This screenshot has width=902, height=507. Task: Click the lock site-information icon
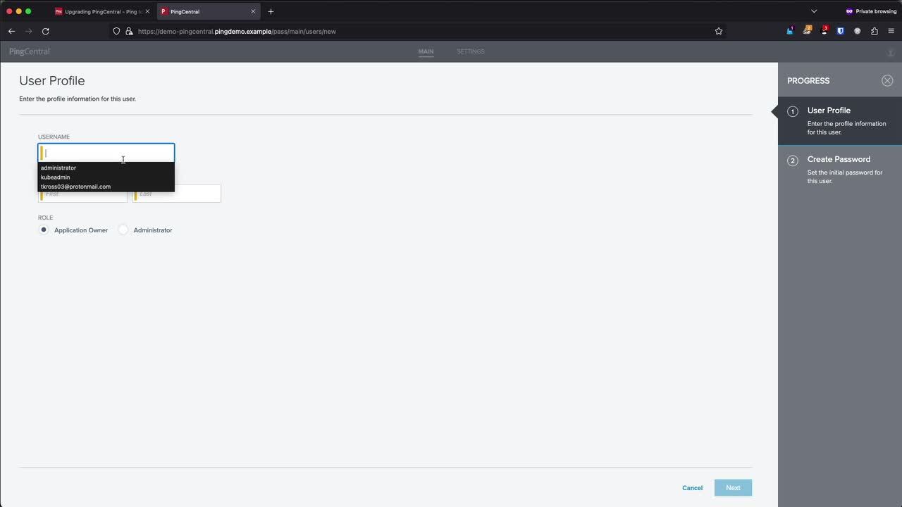click(x=128, y=31)
